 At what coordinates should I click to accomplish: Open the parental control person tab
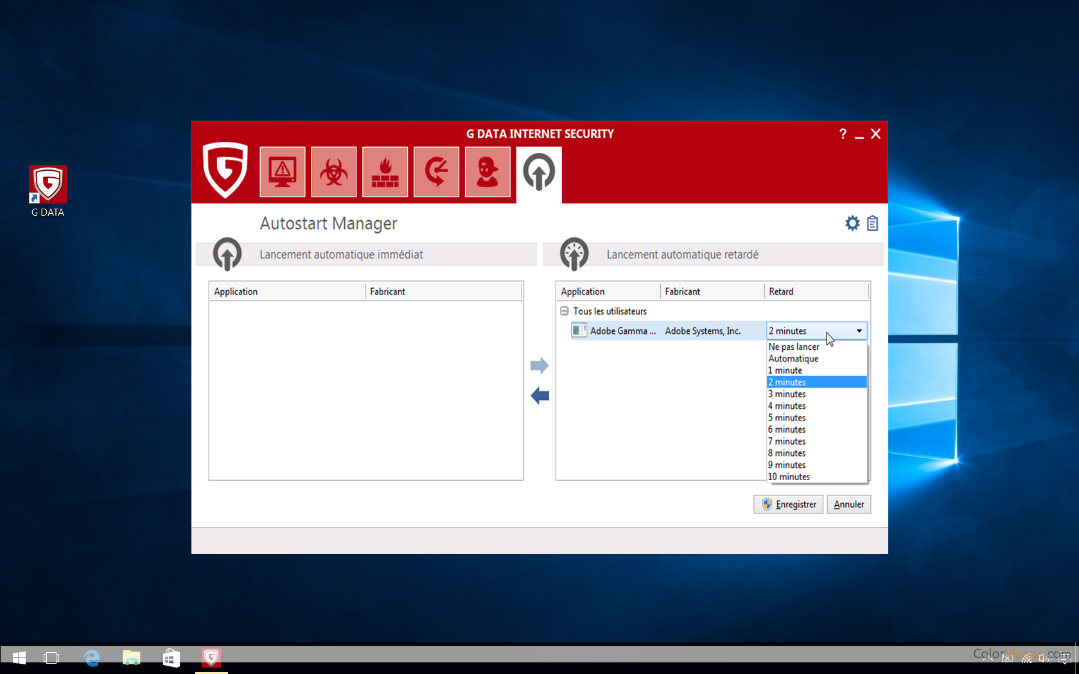(488, 171)
